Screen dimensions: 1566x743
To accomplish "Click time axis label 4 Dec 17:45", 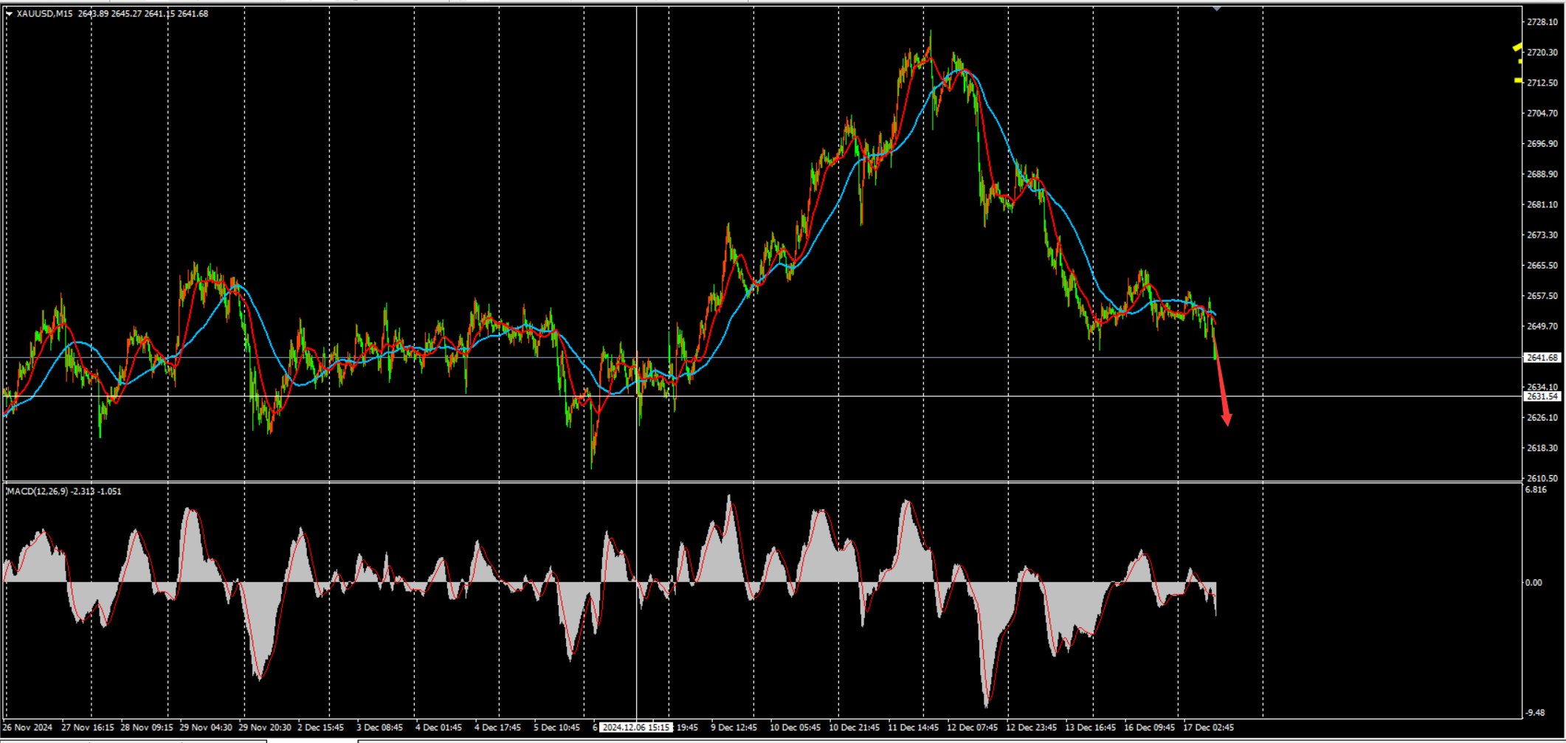I will pos(498,728).
